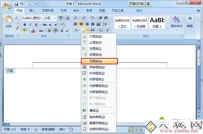This screenshot has height=134, width=203.
Task: Click the shading paint bucket
Action: tap(76, 30)
